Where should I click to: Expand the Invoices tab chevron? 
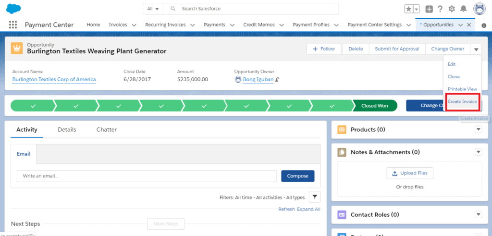(134, 25)
